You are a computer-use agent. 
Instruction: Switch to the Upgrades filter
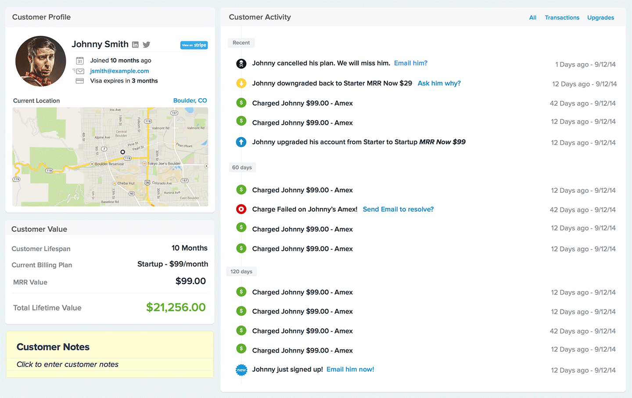pyautogui.click(x=600, y=18)
